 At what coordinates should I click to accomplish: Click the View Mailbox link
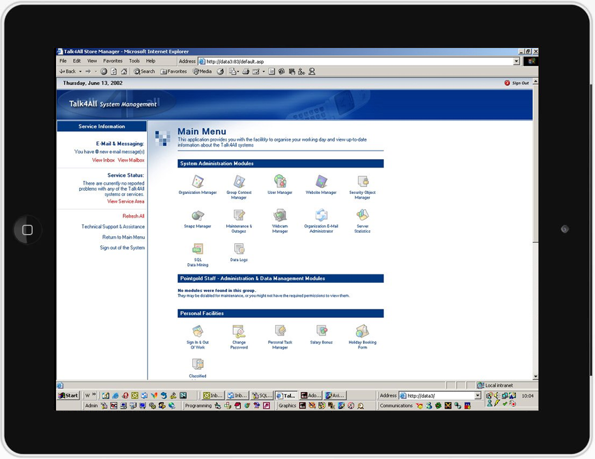click(x=131, y=160)
